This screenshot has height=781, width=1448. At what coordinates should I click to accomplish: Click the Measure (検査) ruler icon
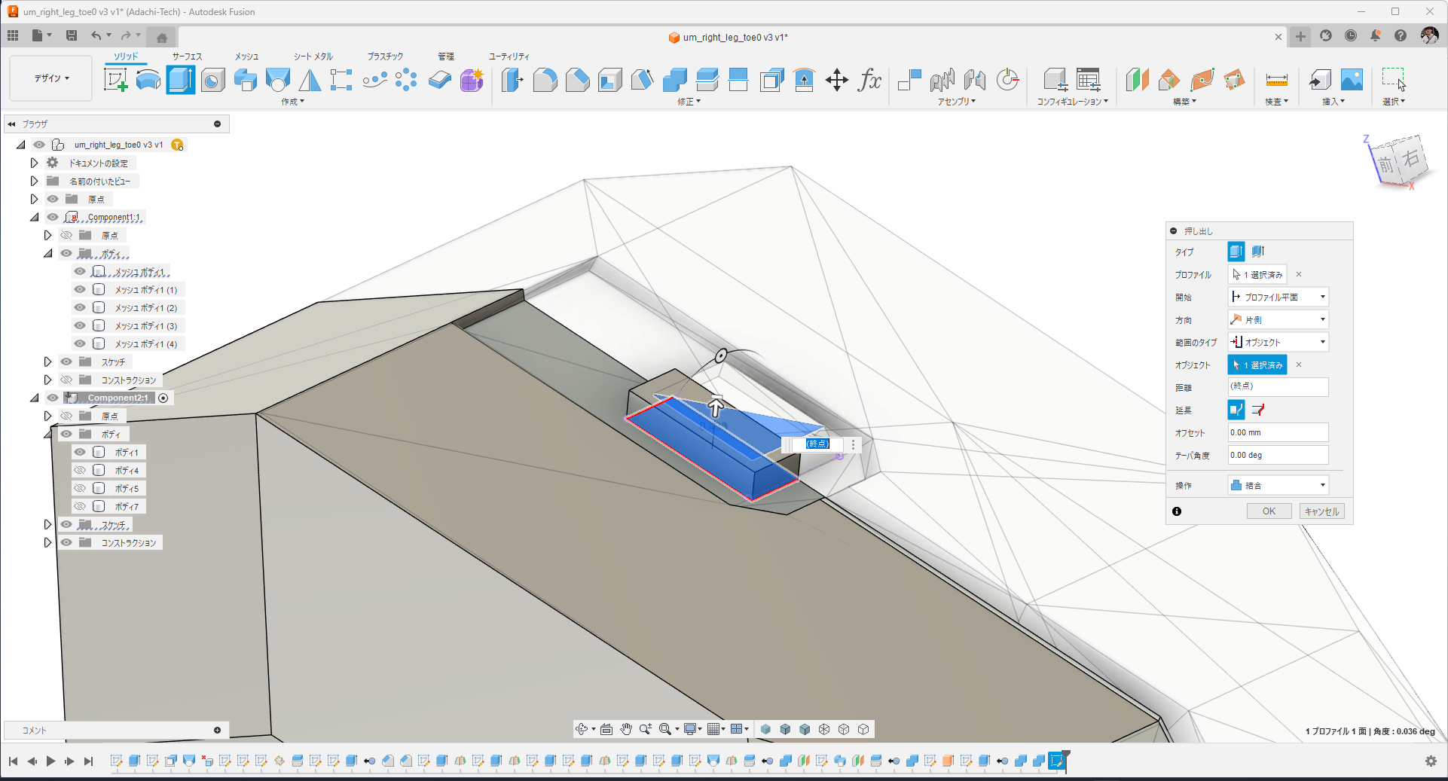(x=1276, y=80)
